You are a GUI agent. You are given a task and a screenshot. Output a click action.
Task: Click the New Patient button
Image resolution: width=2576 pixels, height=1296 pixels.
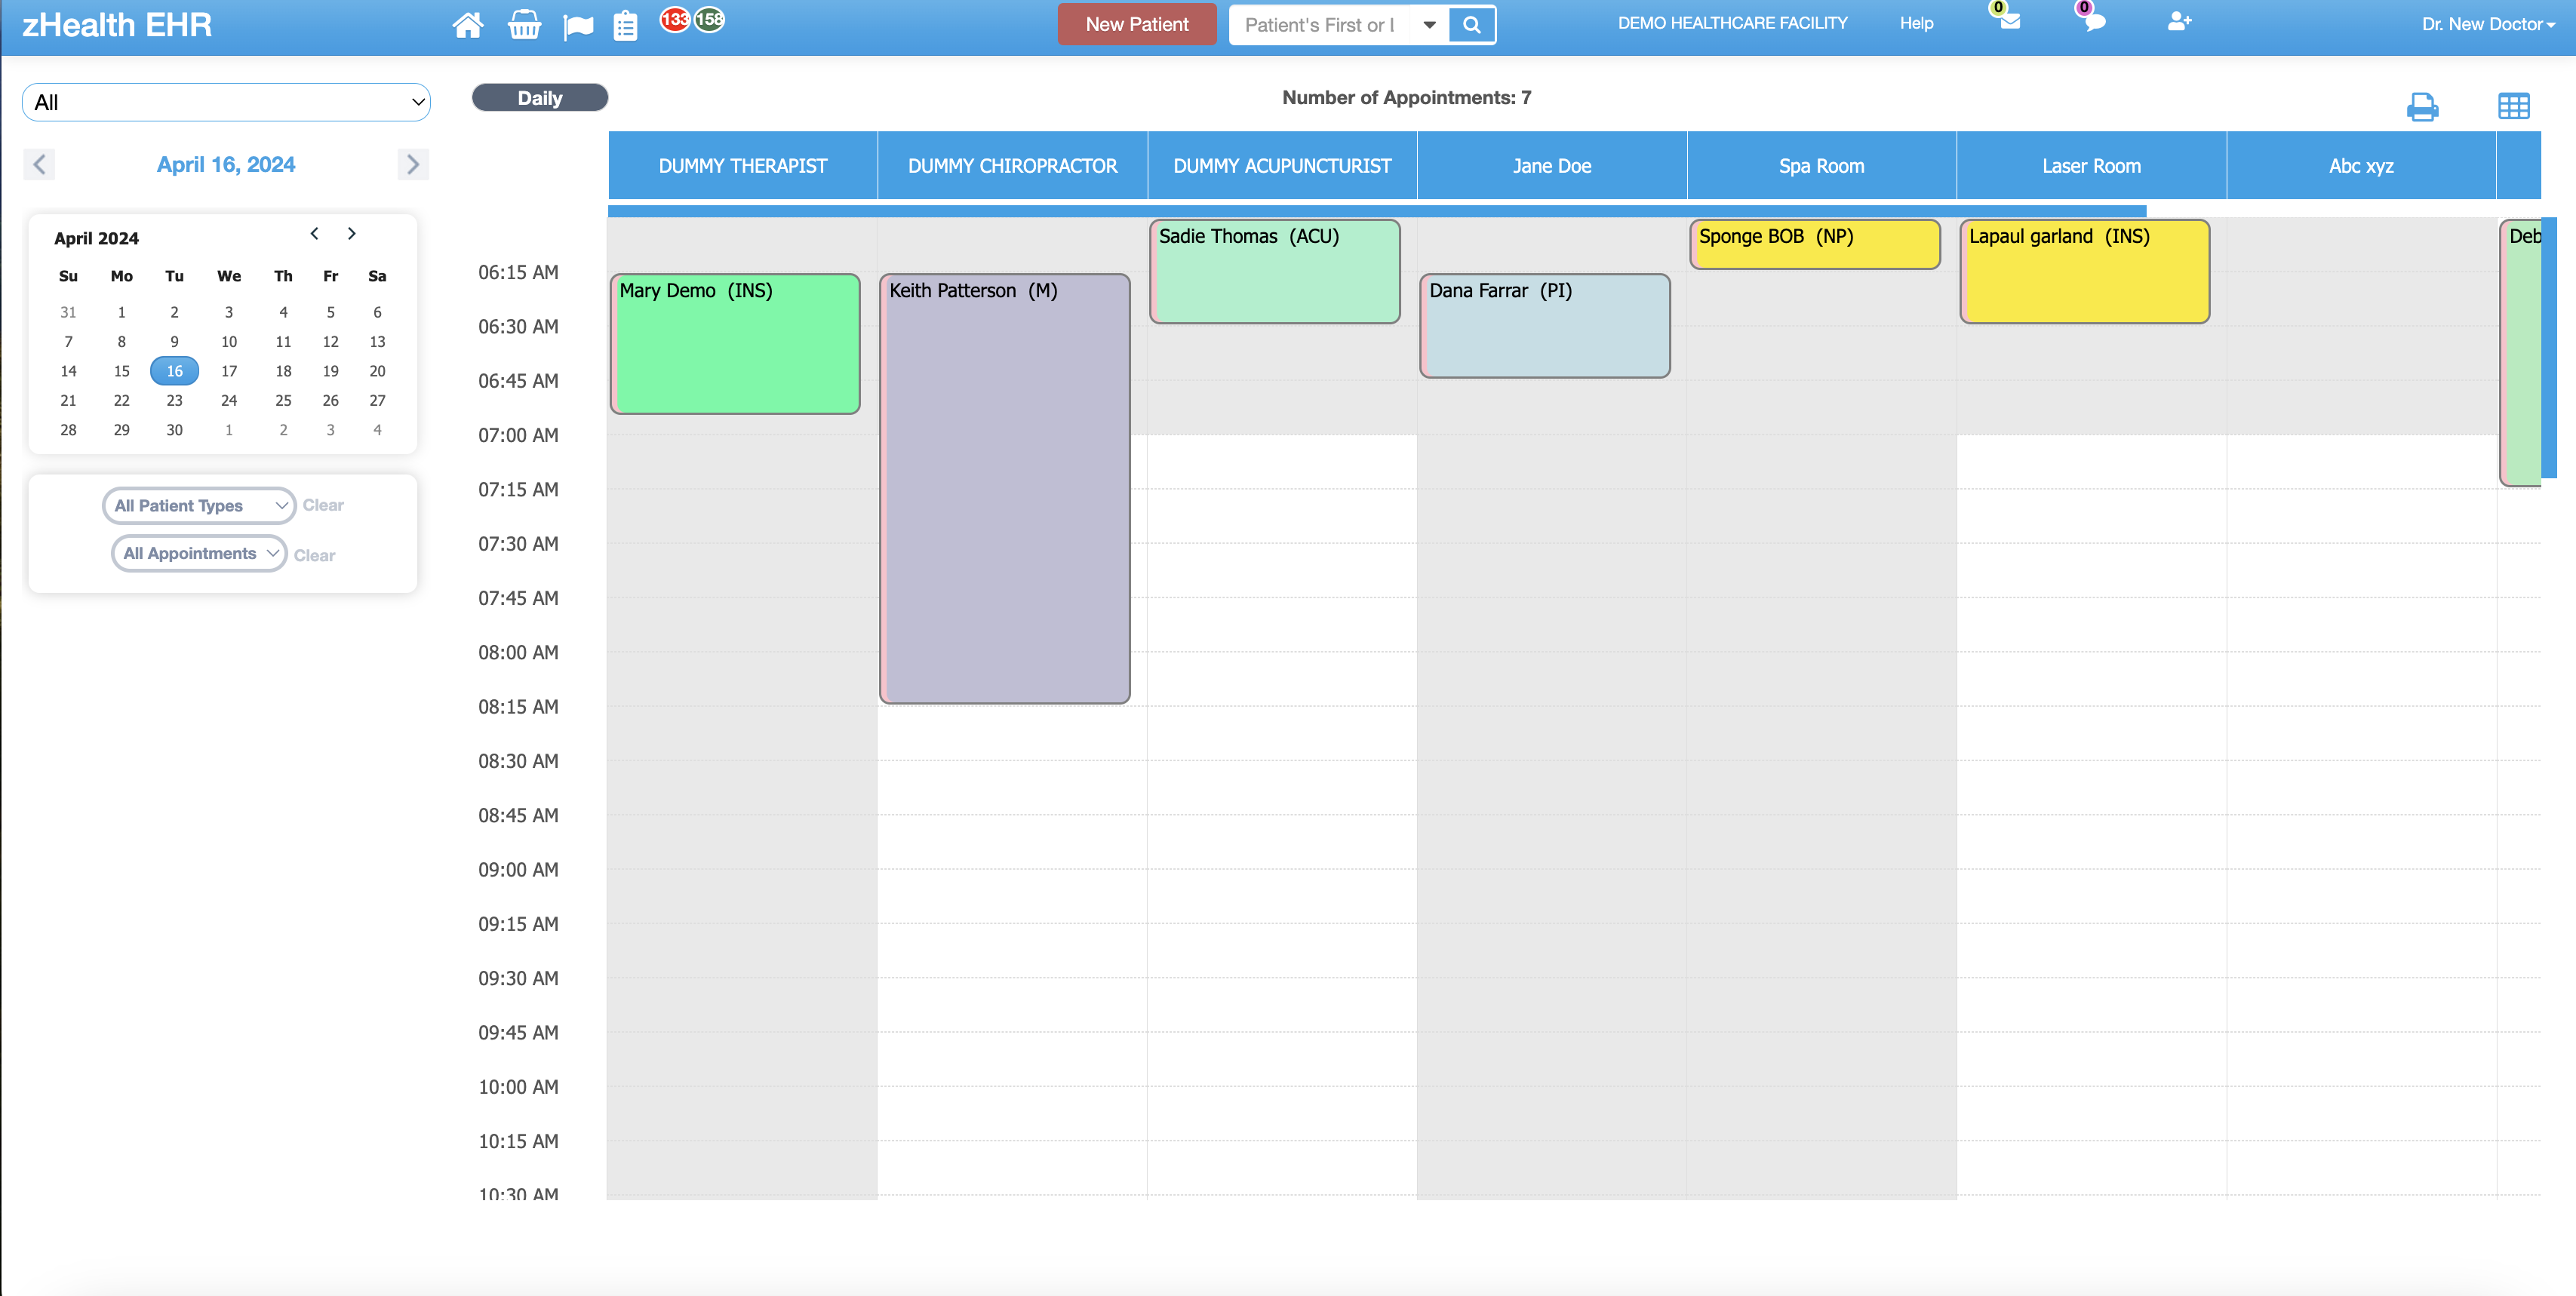tap(1137, 24)
